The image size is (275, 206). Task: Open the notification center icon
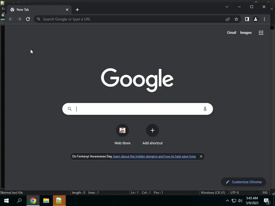tap(266, 201)
